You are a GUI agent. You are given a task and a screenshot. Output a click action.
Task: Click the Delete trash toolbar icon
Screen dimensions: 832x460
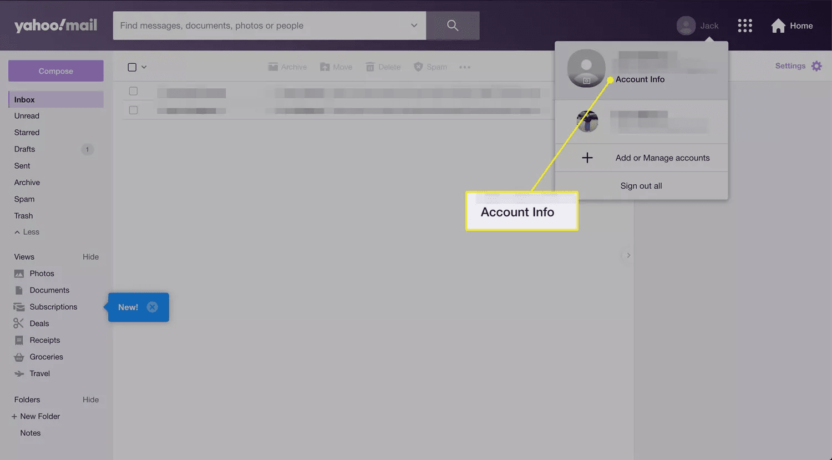coord(370,67)
